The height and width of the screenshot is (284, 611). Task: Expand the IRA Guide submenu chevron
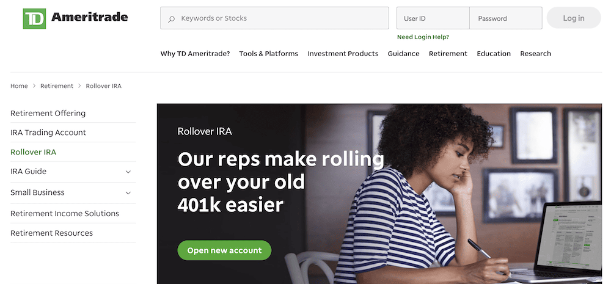[128, 172]
